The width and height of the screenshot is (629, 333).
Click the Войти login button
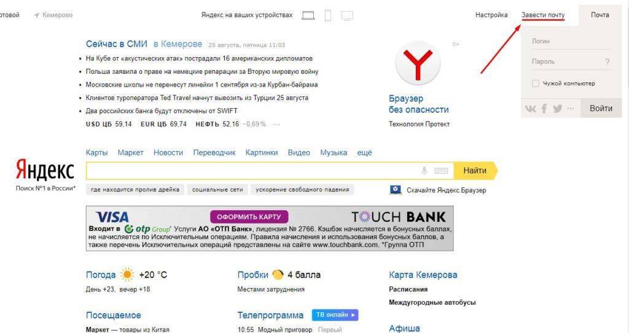[601, 108]
